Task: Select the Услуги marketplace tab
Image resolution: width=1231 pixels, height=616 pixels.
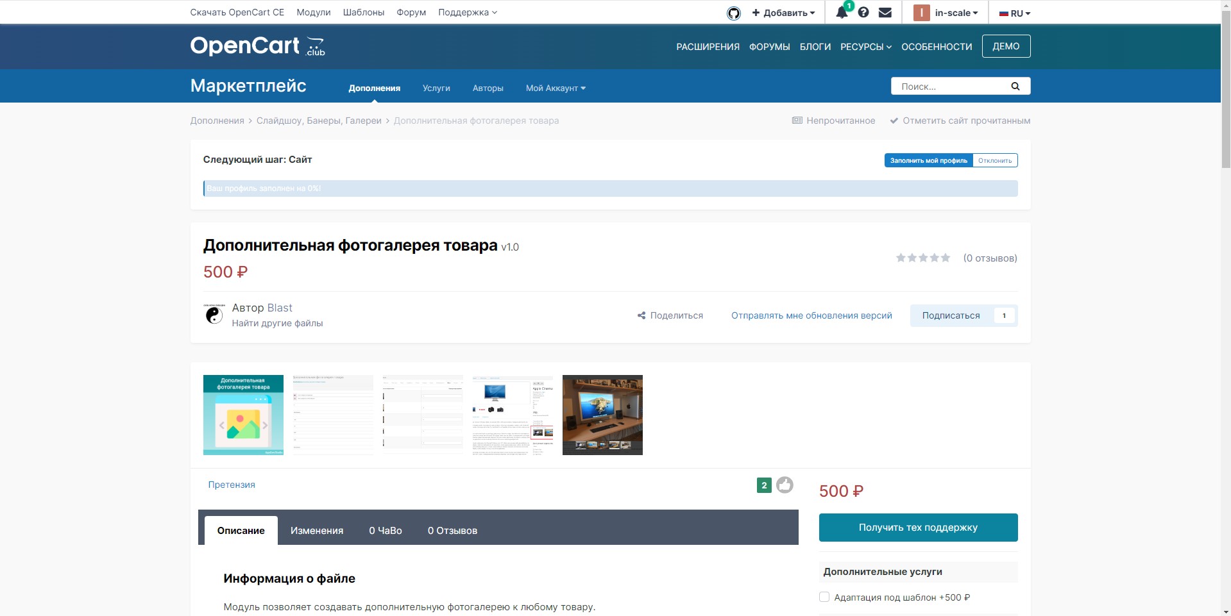Action: tap(436, 88)
